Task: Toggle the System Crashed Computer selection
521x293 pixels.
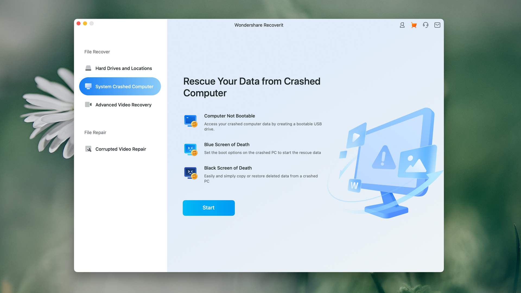Action: (120, 86)
